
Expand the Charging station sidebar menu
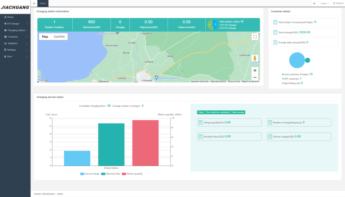pyautogui.click(x=16, y=30)
